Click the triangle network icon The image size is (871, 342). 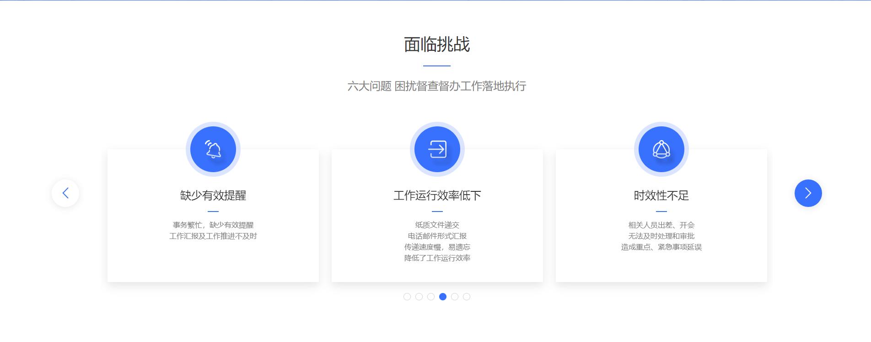click(661, 149)
